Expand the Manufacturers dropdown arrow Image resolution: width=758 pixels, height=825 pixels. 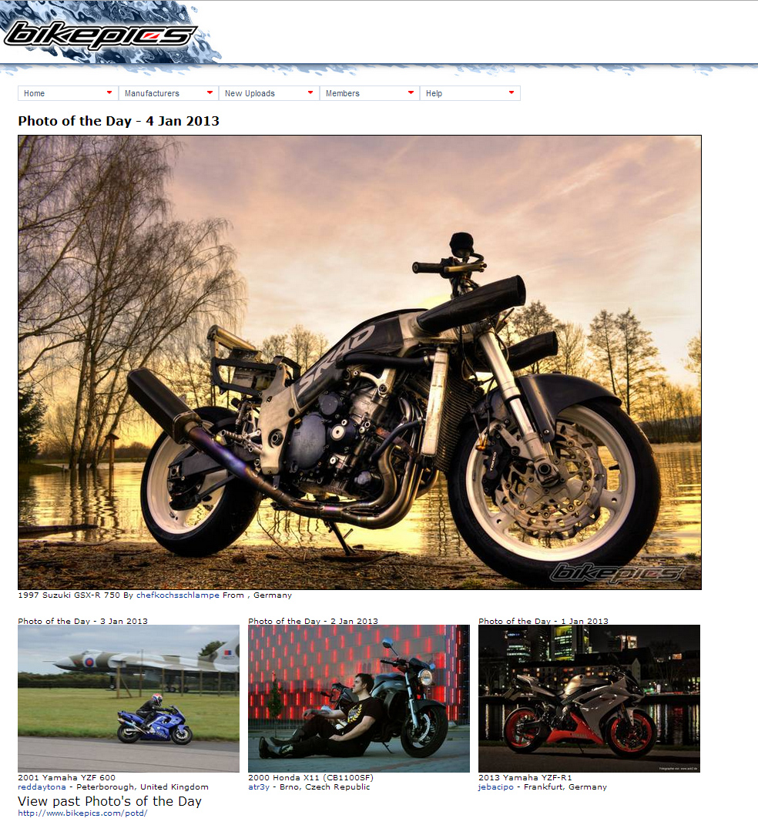210,92
